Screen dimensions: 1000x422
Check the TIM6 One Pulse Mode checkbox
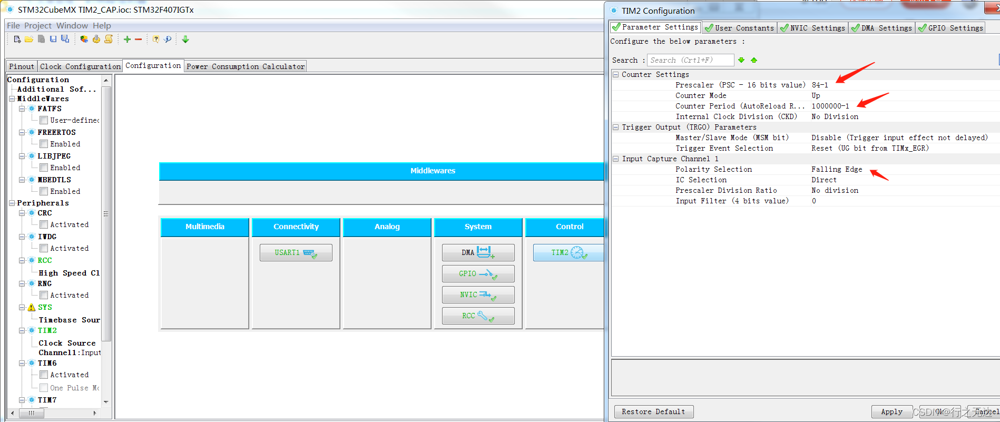[x=44, y=388]
